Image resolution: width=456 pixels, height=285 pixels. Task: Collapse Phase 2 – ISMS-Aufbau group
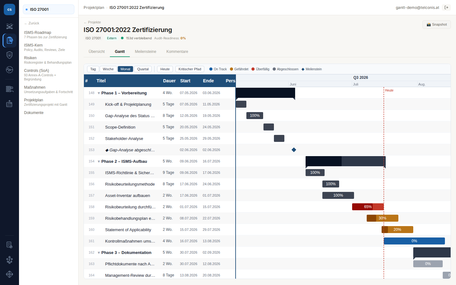coord(99,161)
